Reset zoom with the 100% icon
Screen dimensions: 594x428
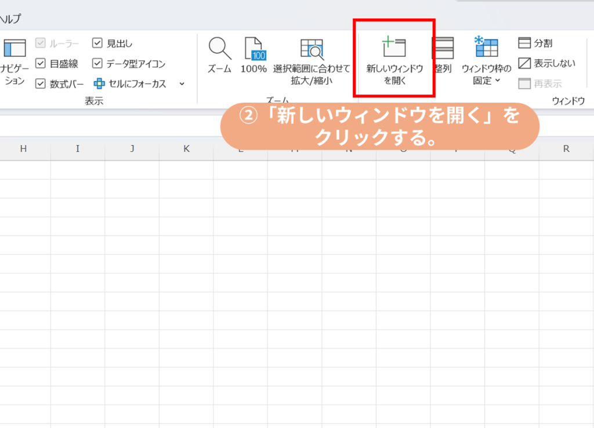pos(253,49)
